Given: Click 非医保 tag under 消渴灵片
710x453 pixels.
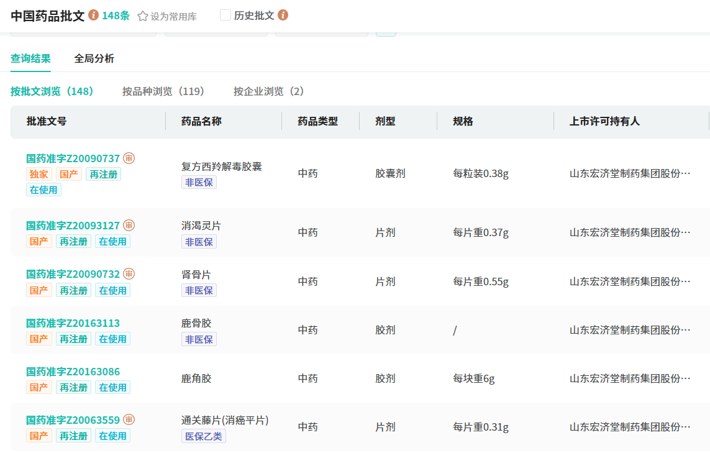Looking at the screenshot, I should [x=199, y=242].
